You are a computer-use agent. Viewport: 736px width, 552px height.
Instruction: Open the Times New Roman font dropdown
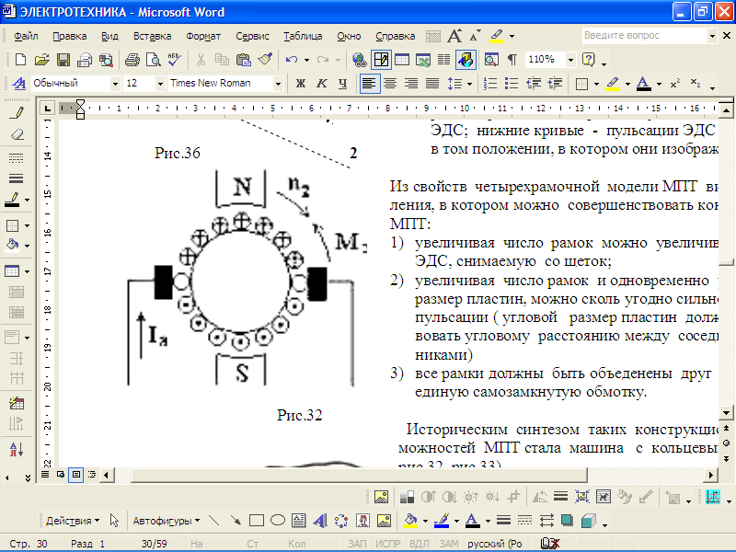point(278,84)
